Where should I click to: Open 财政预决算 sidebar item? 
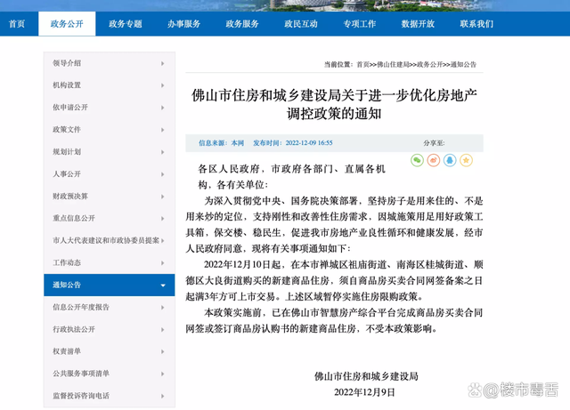click(x=109, y=196)
